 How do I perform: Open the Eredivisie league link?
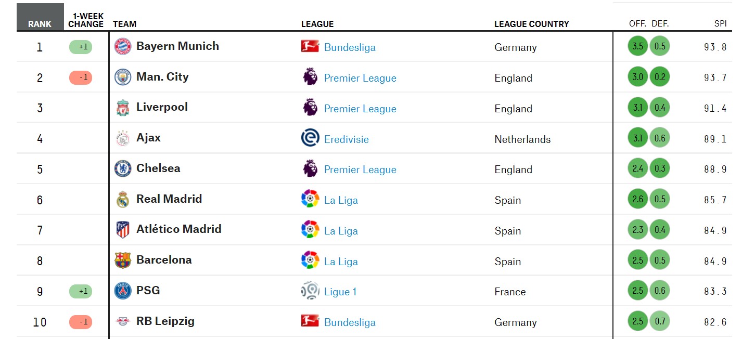coord(346,139)
